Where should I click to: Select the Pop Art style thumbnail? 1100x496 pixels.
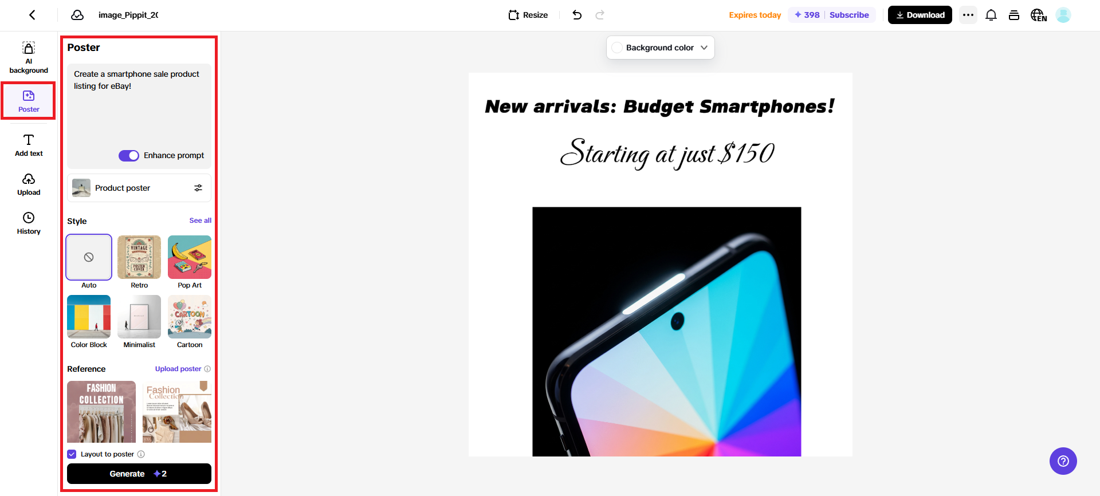pos(190,257)
